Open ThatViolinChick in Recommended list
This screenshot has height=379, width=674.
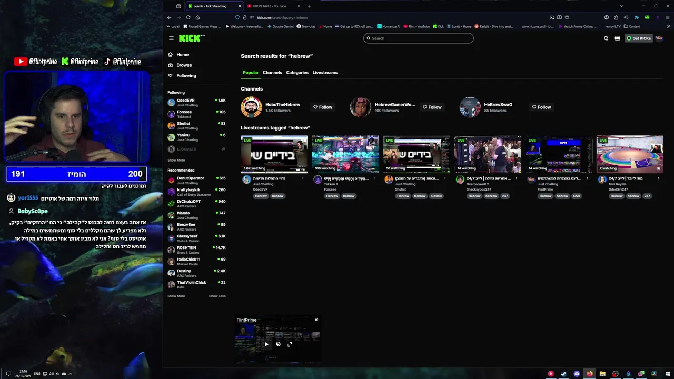[196, 284]
